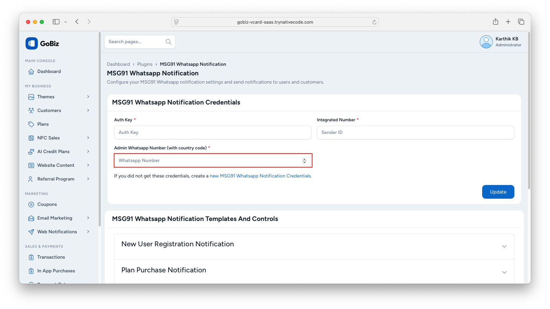The width and height of the screenshot is (550, 309).
Task: Click the Plans tag icon
Action: [x=31, y=124]
